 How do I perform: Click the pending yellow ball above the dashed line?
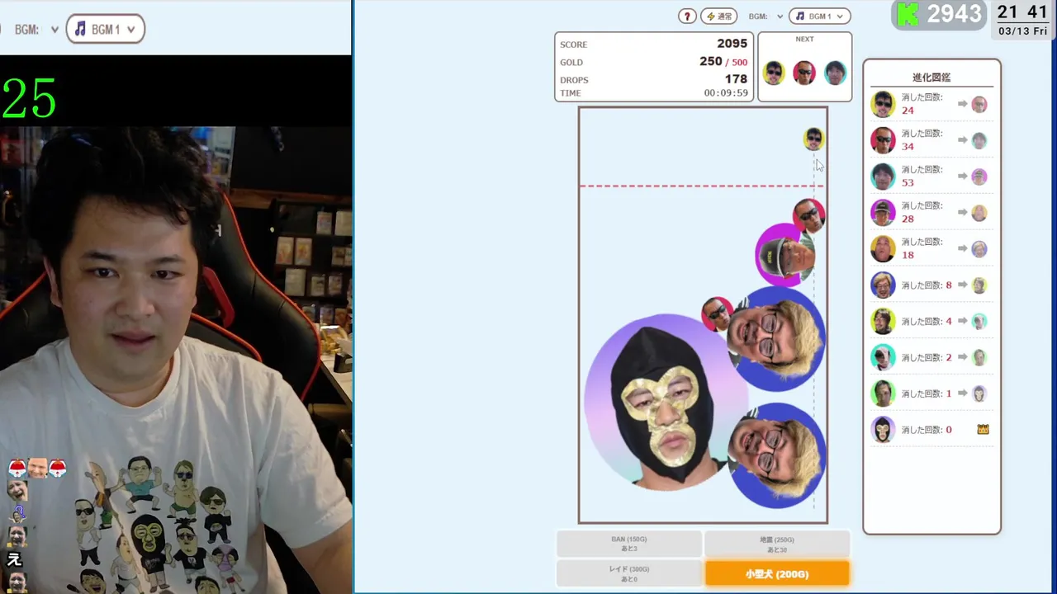(814, 139)
